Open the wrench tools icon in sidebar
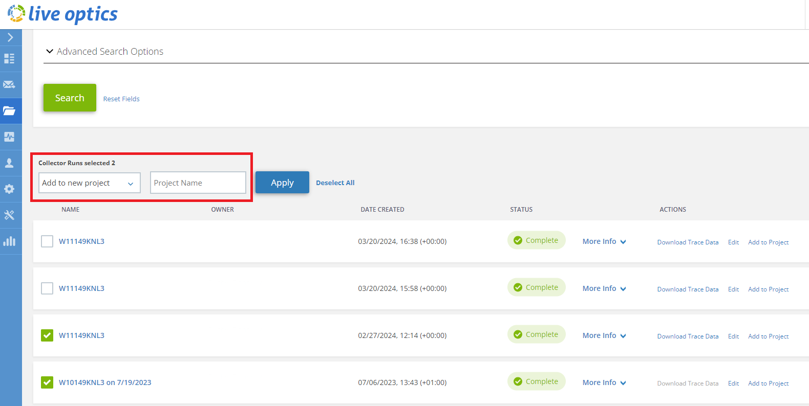Viewport: 809px width, 406px height. point(9,215)
